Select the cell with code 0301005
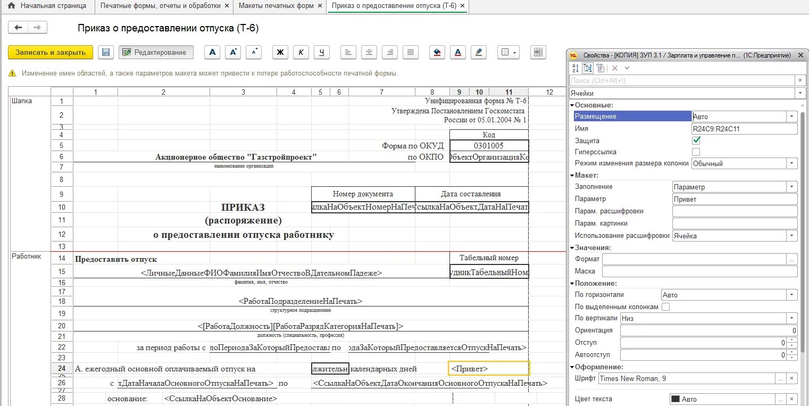Image resolution: width=809 pixels, height=406 pixels. tap(489, 145)
